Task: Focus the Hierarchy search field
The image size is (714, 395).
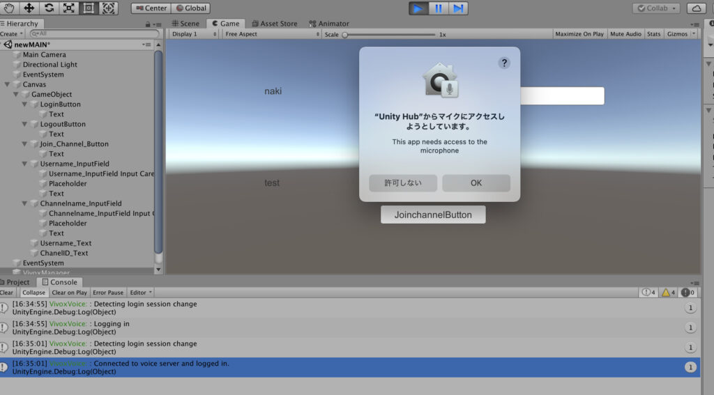Action: click(94, 33)
